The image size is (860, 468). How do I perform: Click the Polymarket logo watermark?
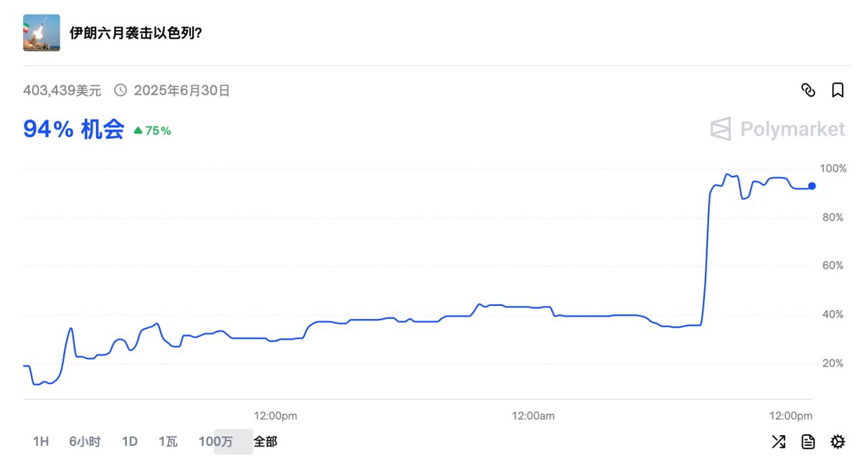778,129
